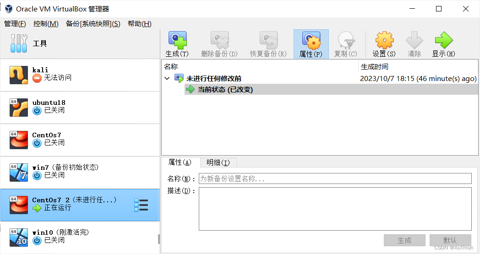
Task: Click the powered-off icon under CentOs7
Action: [37, 143]
